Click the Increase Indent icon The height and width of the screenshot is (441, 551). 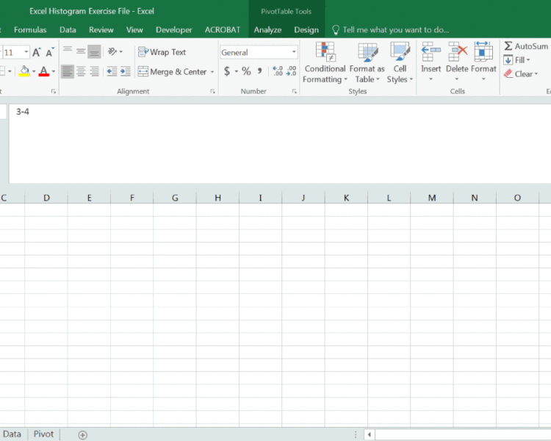(125, 71)
